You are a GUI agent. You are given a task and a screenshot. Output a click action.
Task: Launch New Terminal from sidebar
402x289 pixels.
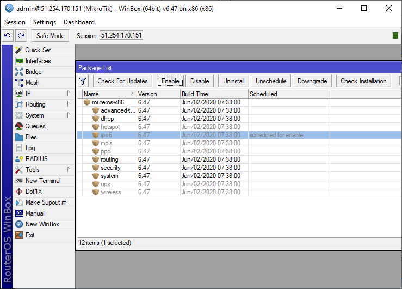click(x=44, y=181)
